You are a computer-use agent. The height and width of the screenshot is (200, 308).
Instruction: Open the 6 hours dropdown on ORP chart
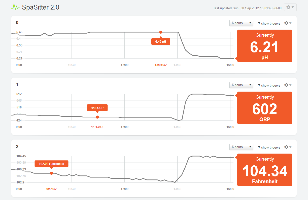click(x=241, y=85)
